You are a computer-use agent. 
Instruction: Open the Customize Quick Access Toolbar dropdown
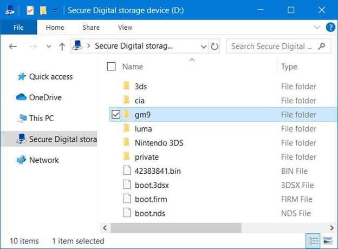(x=55, y=10)
